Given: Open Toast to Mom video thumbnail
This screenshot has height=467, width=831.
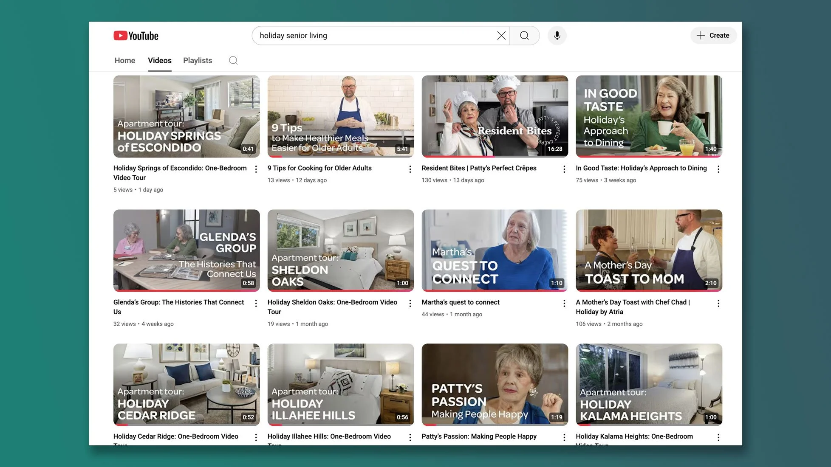Looking at the screenshot, I should pyautogui.click(x=649, y=250).
